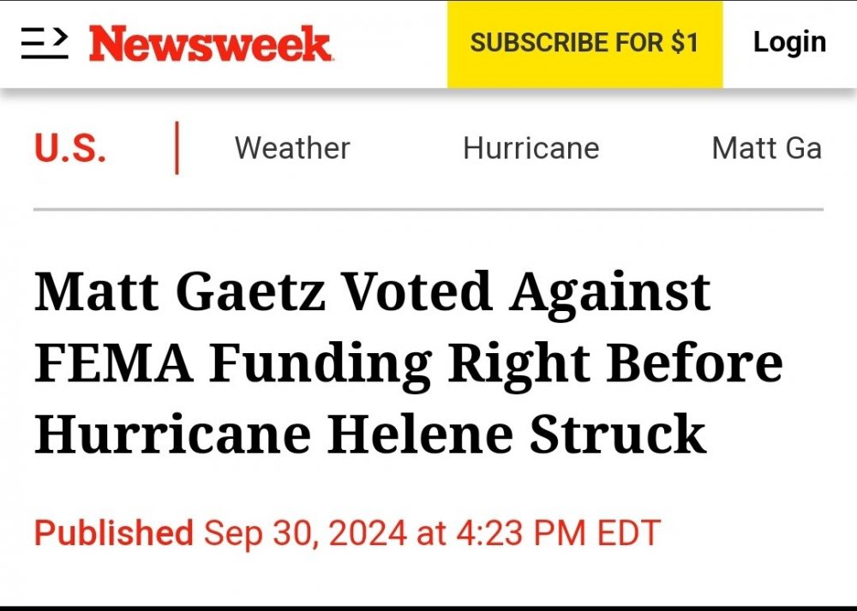Select the Weather topic
The height and width of the screenshot is (611, 857).
(x=292, y=148)
